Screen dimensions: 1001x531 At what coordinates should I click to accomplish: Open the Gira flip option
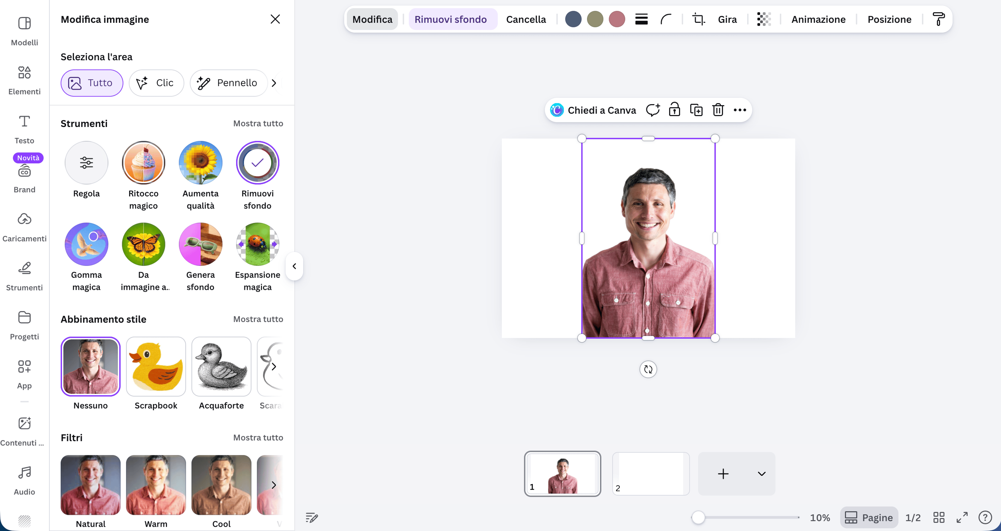pos(727,19)
